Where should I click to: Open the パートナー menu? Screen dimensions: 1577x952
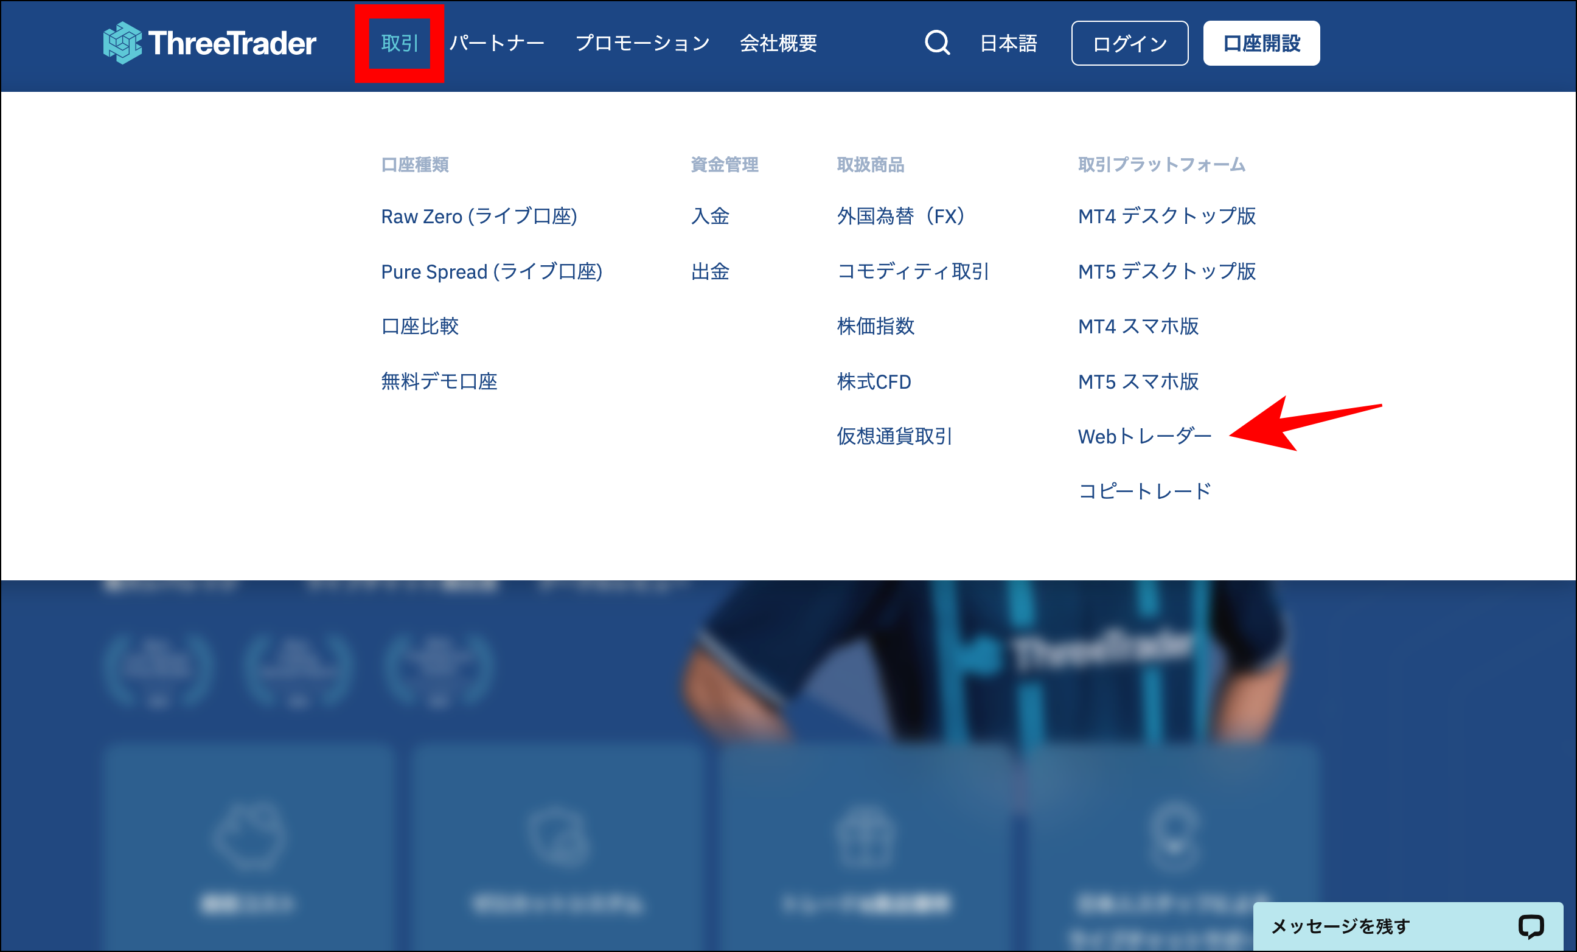498,44
